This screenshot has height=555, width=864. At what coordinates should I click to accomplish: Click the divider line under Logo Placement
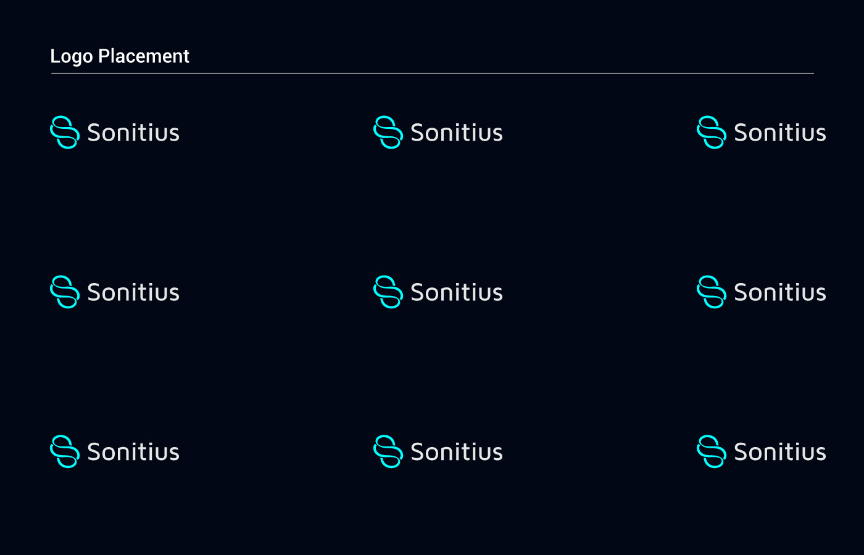(432, 73)
